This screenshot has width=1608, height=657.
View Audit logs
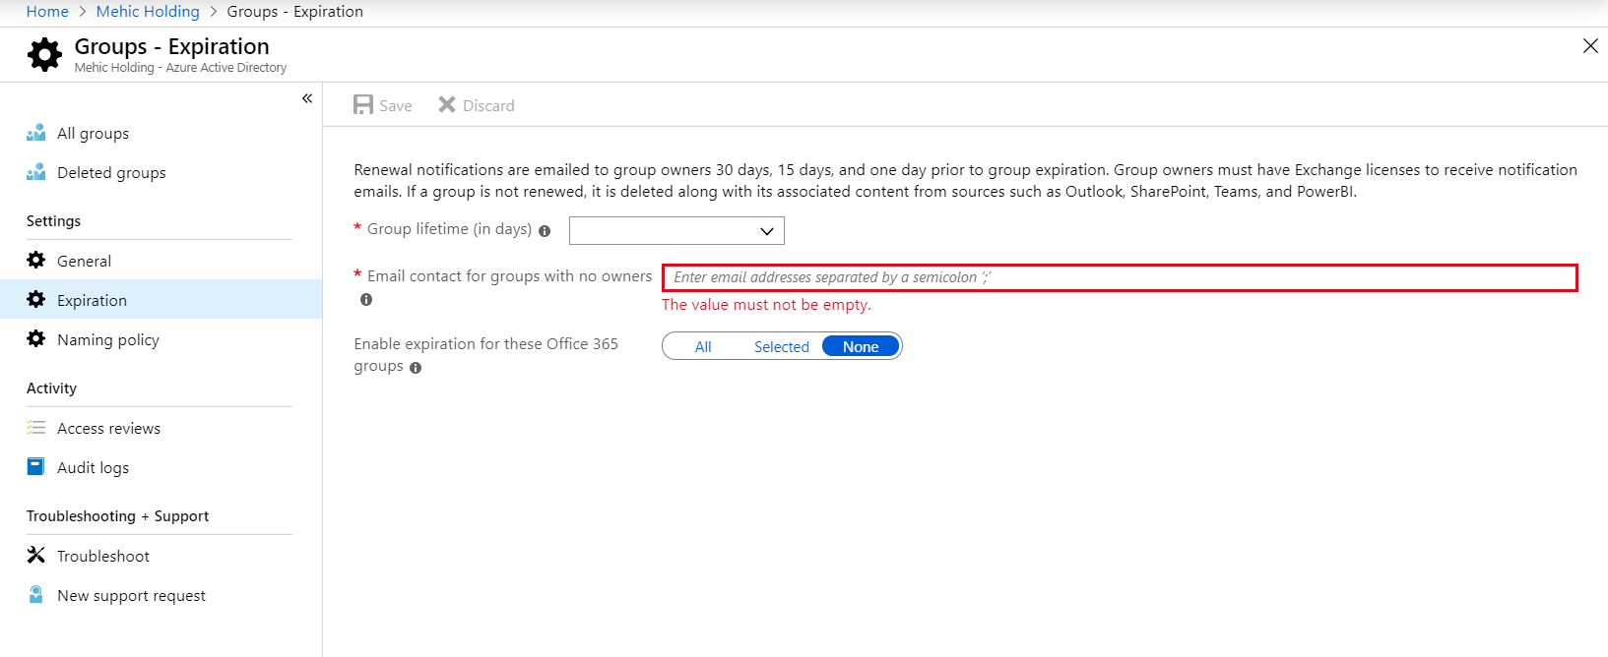tap(161, 467)
